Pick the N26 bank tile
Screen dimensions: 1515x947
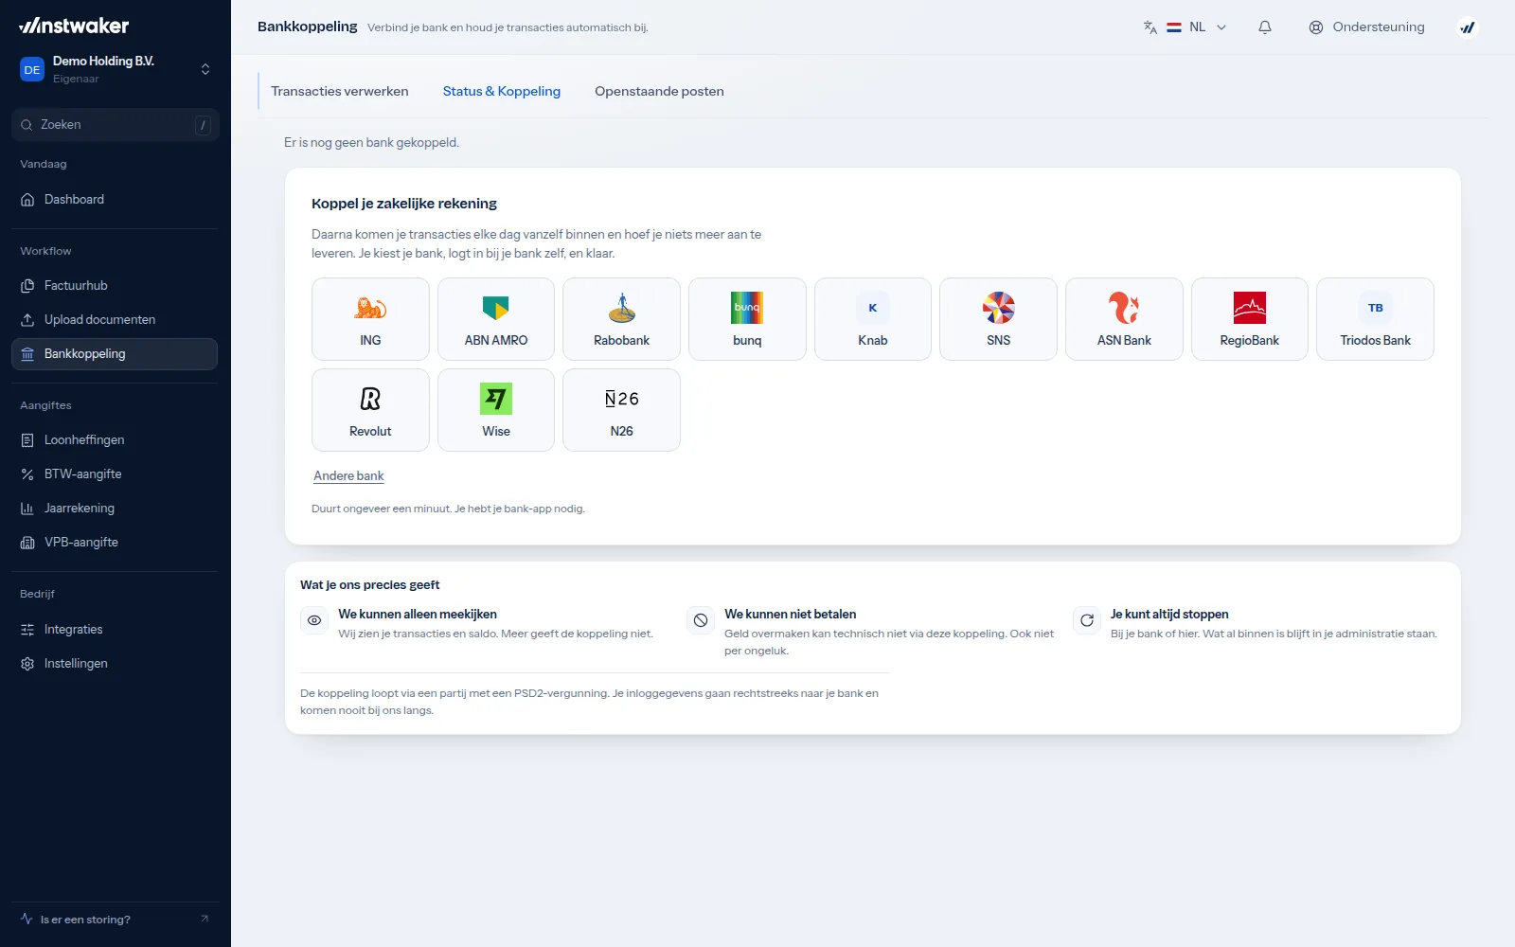(x=621, y=410)
